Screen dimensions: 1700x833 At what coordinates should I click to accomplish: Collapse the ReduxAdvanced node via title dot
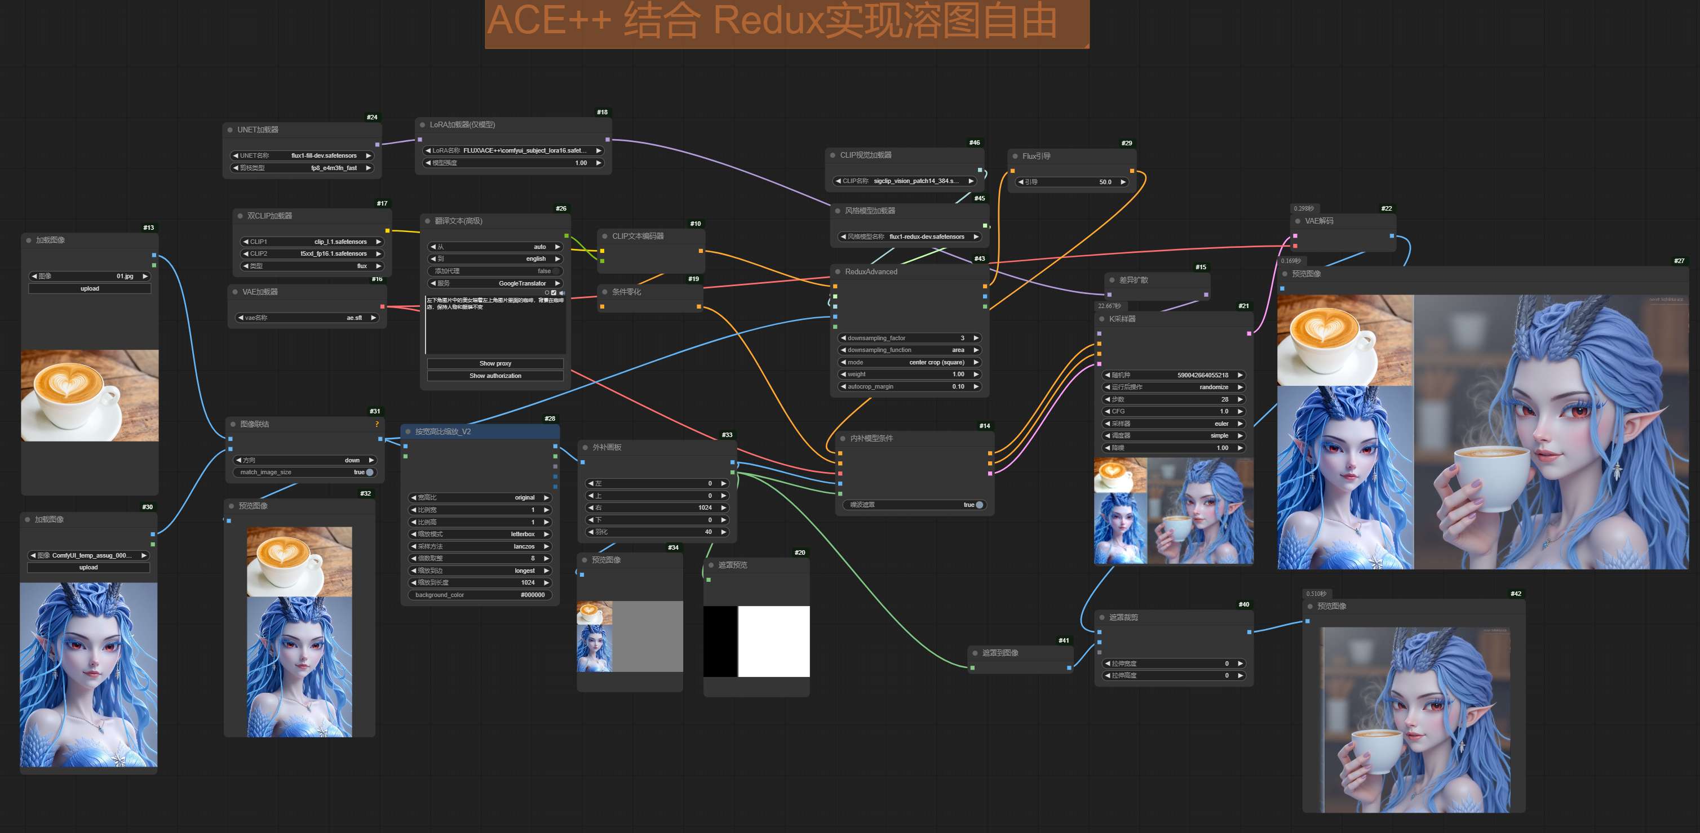838,271
